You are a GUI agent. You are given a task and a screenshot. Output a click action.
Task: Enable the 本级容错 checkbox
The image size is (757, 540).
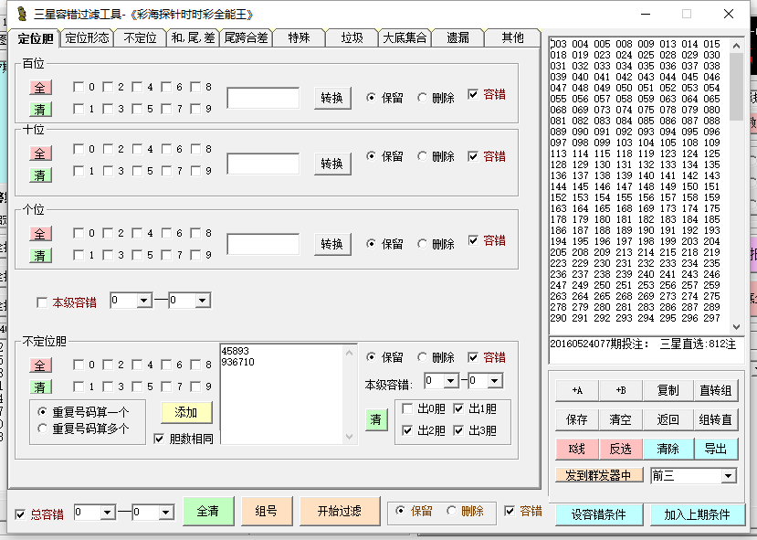pyautogui.click(x=42, y=302)
